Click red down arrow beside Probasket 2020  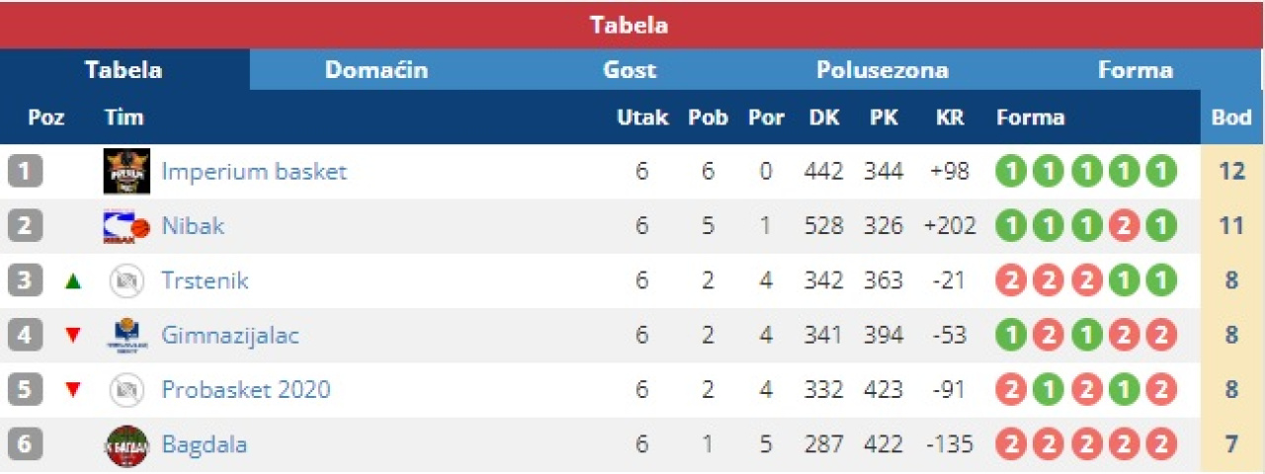click(72, 390)
